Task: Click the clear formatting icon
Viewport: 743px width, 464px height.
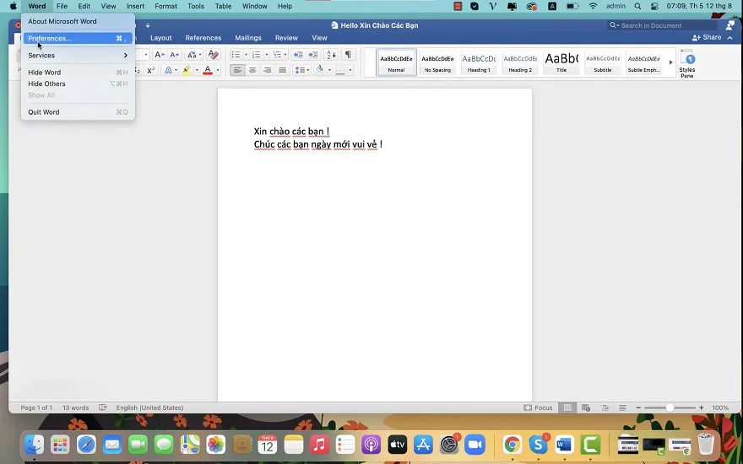Action: (x=213, y=55)
